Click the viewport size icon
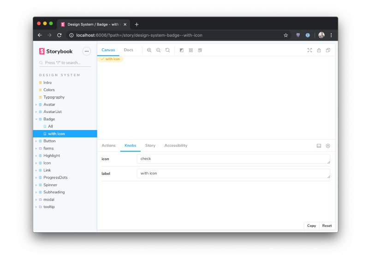Screen dimensions: 369x261 [200, 50]
